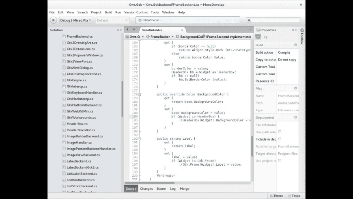Image resolution: width=353 pixels, height=199 pixels.
Task: Collapse the Deployment property section
Action: pos(295,117)
